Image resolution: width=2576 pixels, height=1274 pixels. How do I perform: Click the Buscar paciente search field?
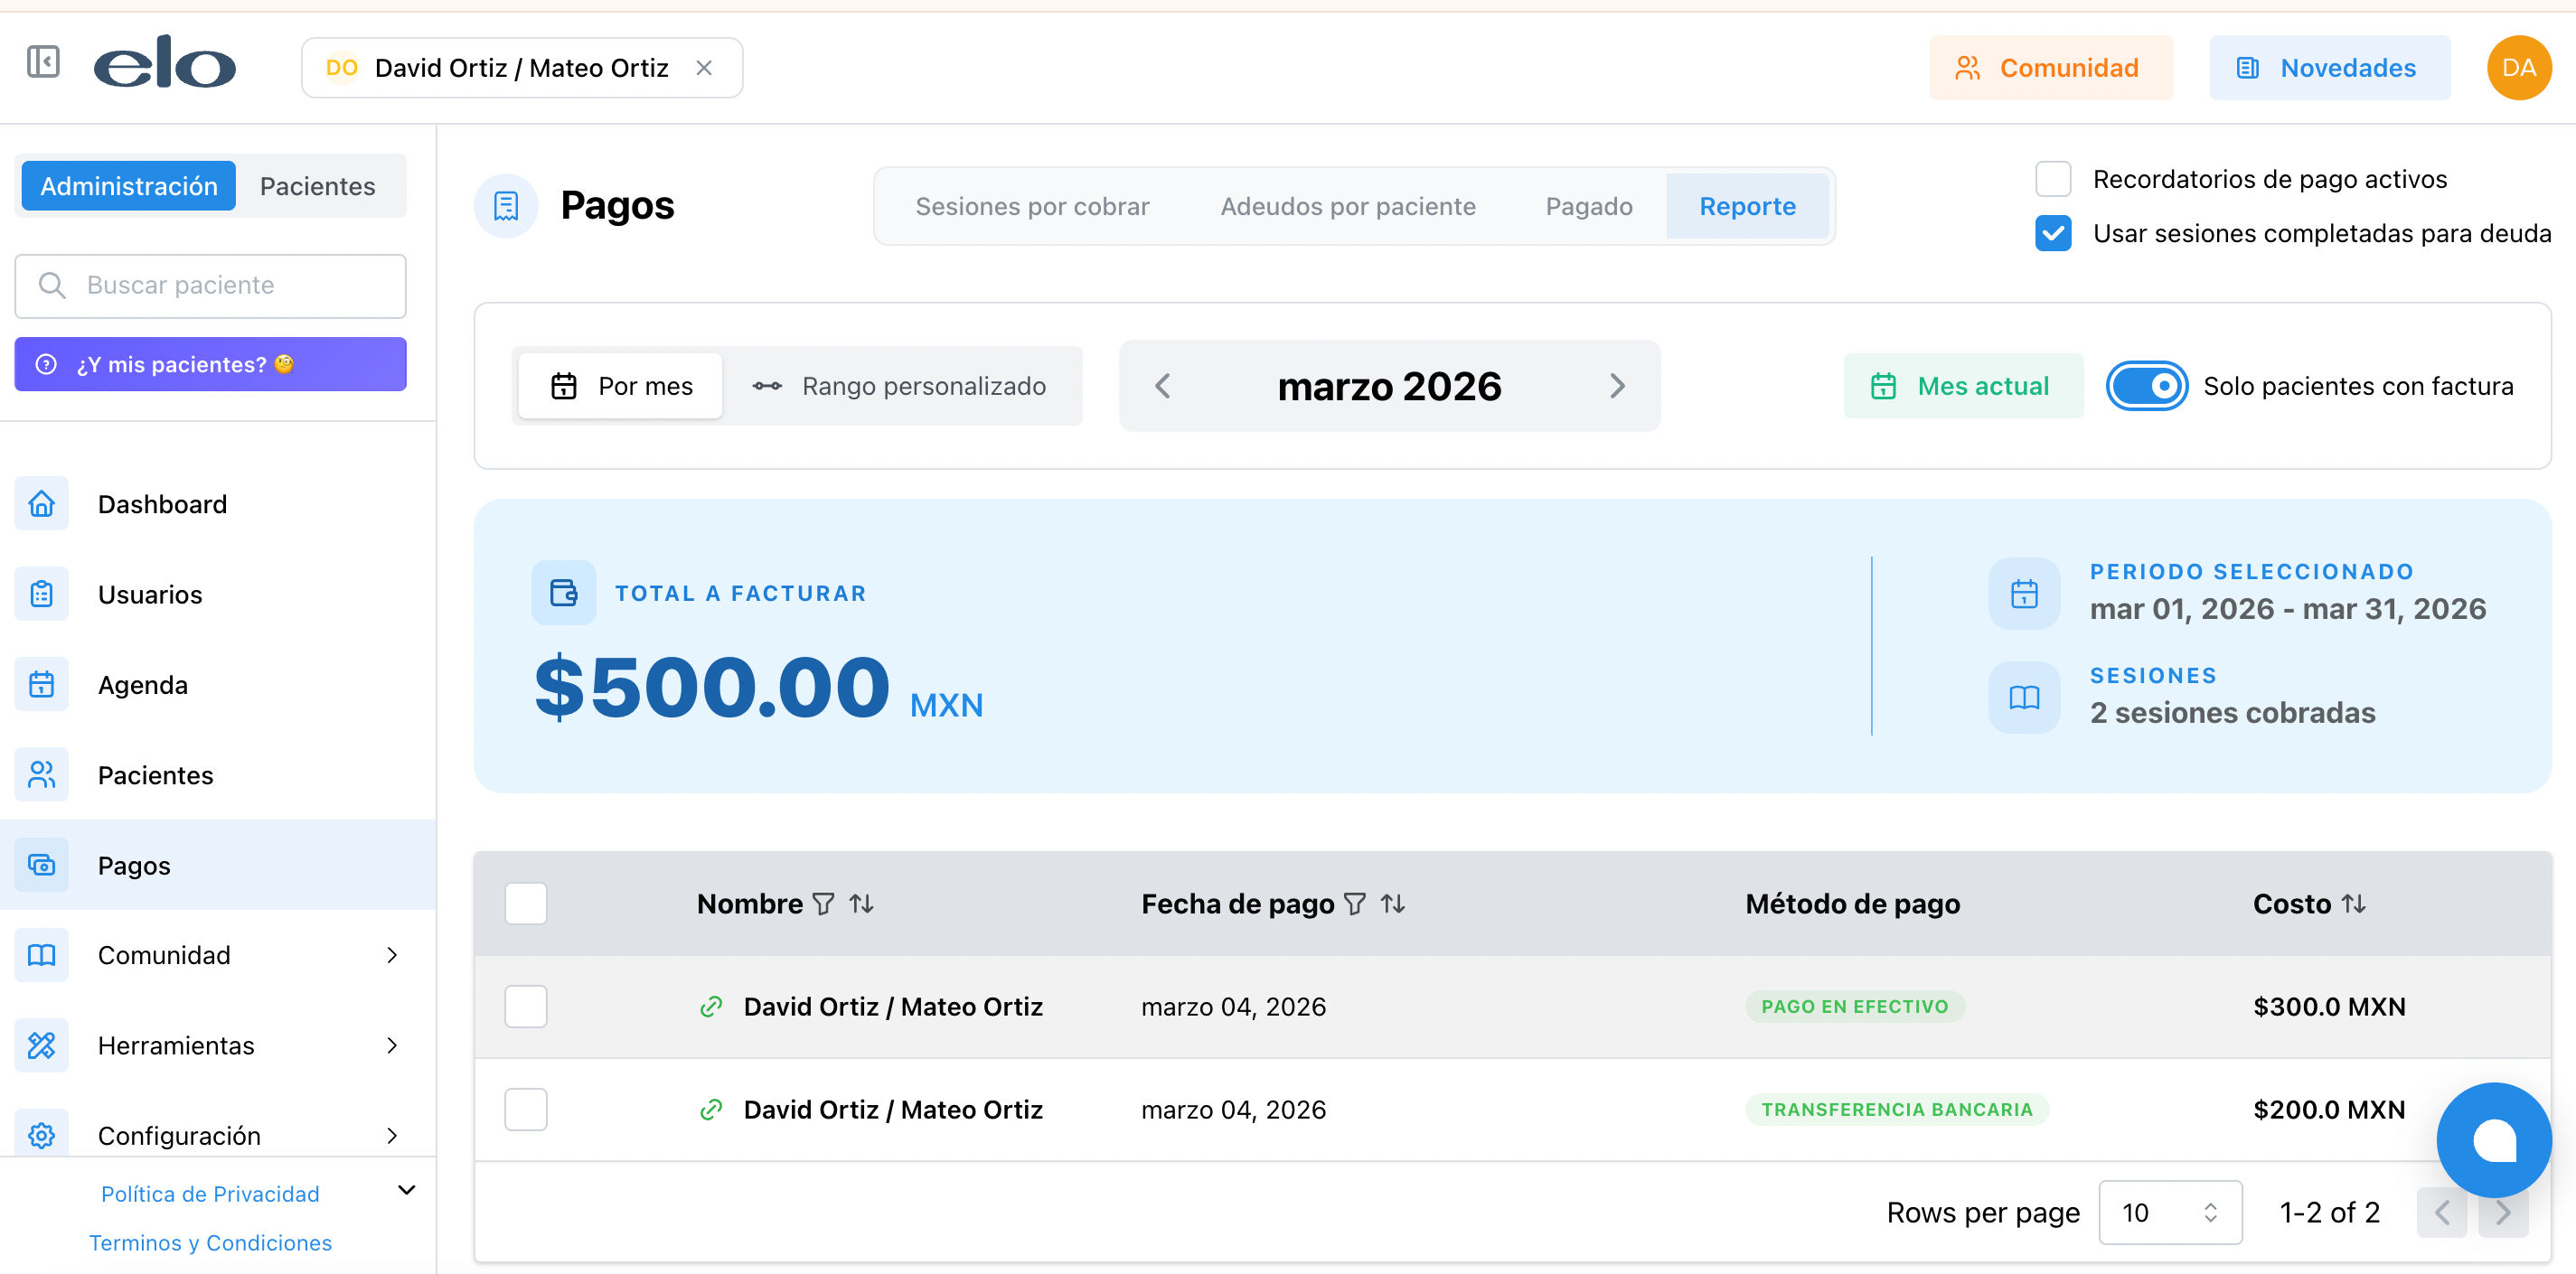click(x=210, y=285)
